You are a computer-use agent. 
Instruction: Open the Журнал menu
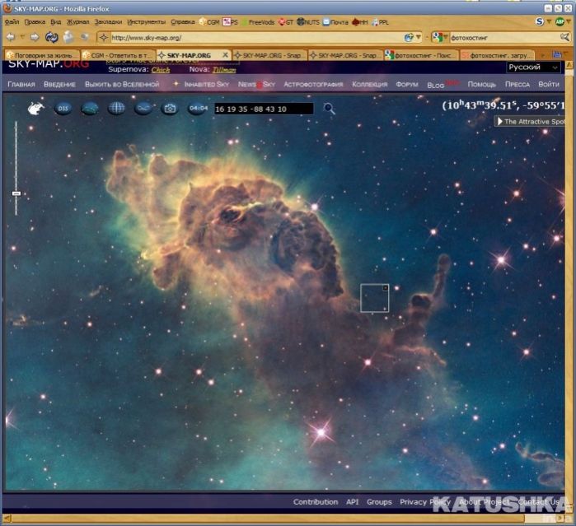[x=78, y=22]
